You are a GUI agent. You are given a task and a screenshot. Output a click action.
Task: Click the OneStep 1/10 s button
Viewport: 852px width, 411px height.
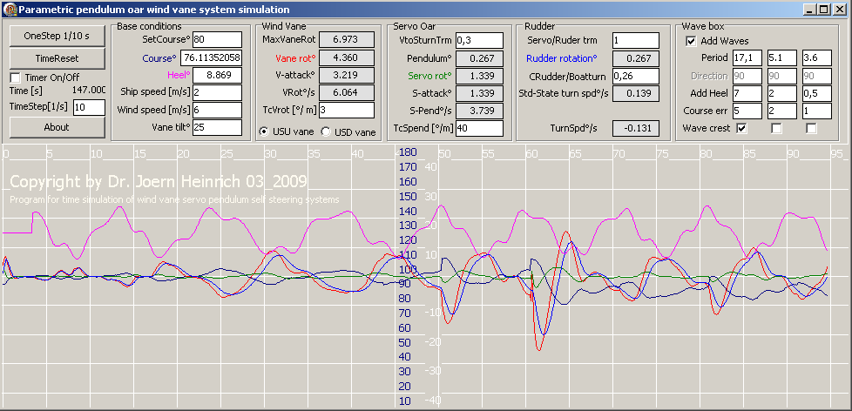pos(57,36)
